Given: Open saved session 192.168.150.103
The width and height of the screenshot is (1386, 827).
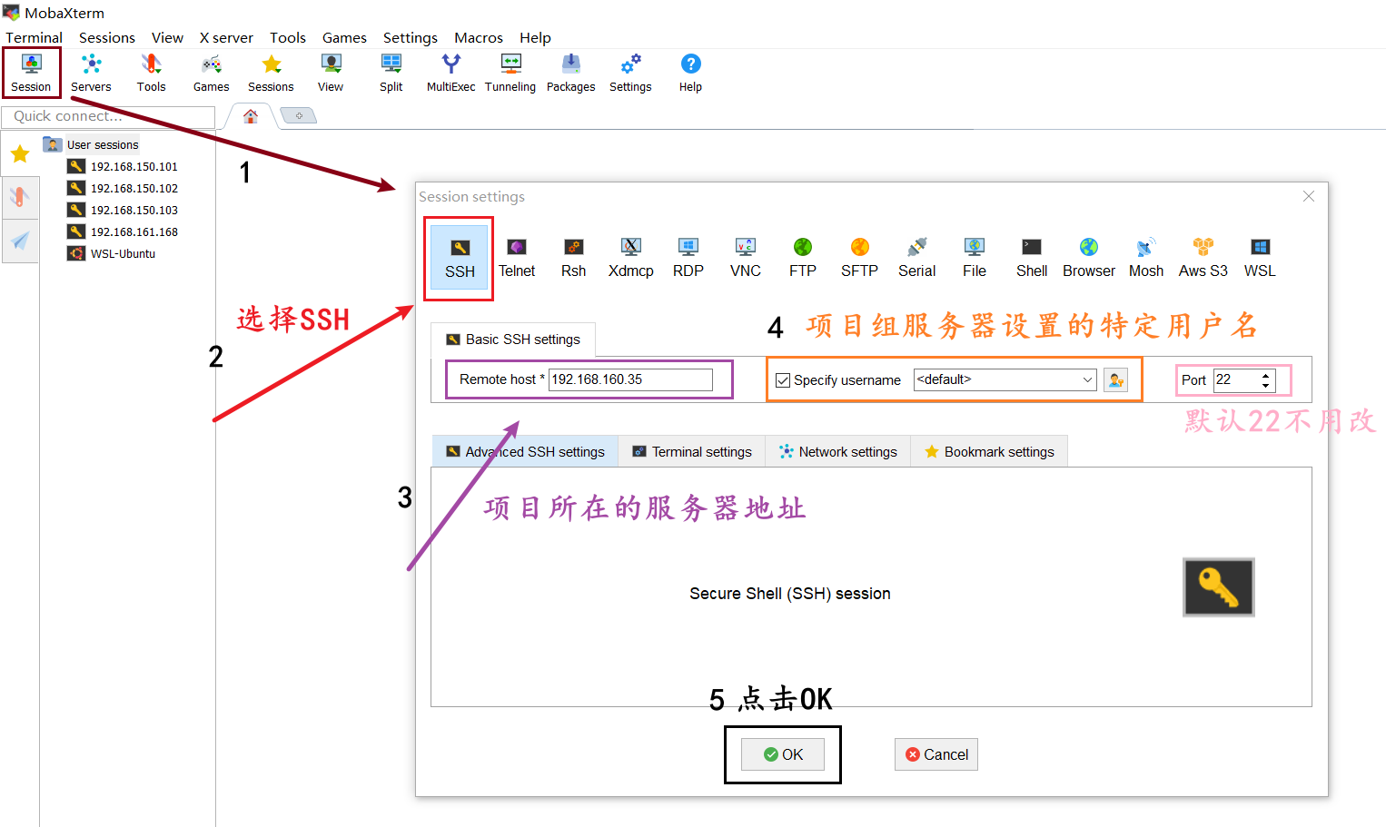Looking at the screenshot, I should pyautogui.click(x=123, y=210).
